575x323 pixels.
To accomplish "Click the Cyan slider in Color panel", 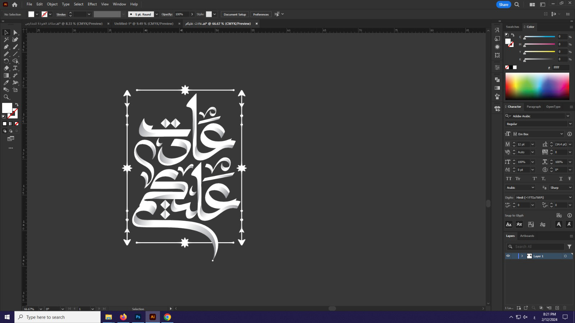I will 539,37.
